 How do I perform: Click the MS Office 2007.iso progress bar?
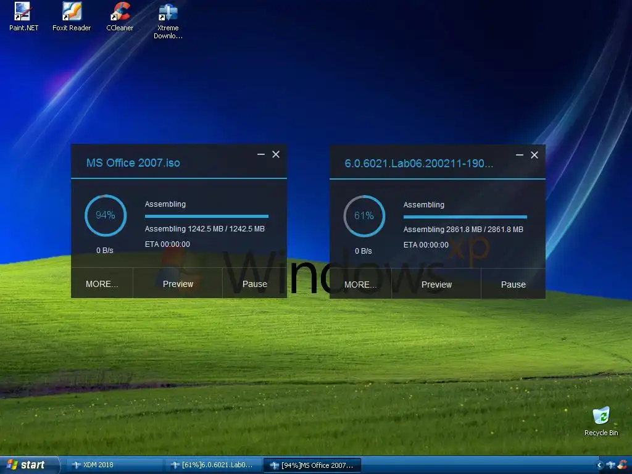pyautogui.click(x=206, y=217)
